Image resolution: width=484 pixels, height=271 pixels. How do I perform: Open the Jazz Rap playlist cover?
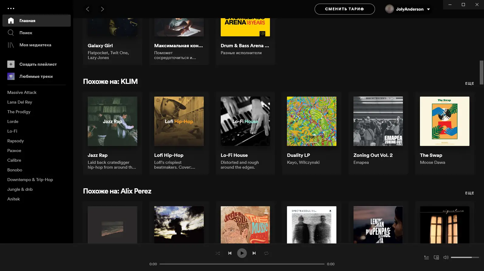point(112,121)
